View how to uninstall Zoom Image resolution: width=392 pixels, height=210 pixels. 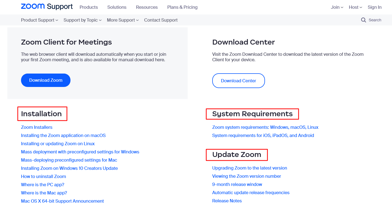click(x=43, y=176)
